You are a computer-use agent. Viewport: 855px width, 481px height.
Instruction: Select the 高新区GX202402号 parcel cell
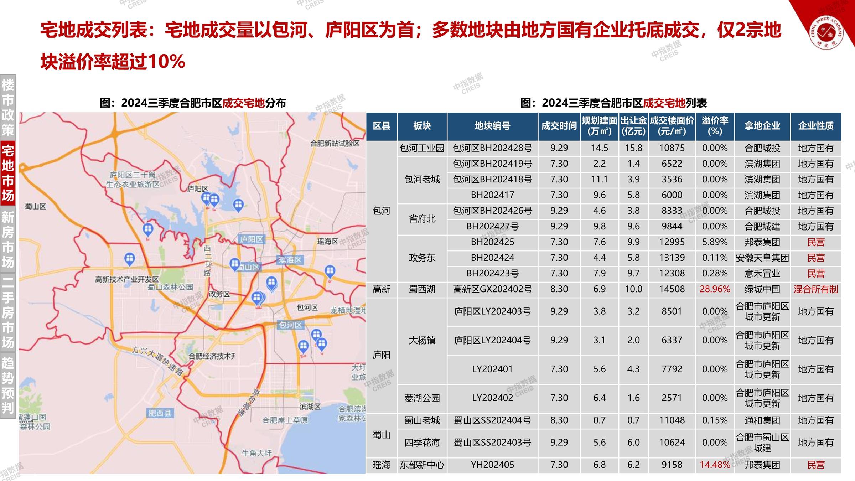coord(492,289)
